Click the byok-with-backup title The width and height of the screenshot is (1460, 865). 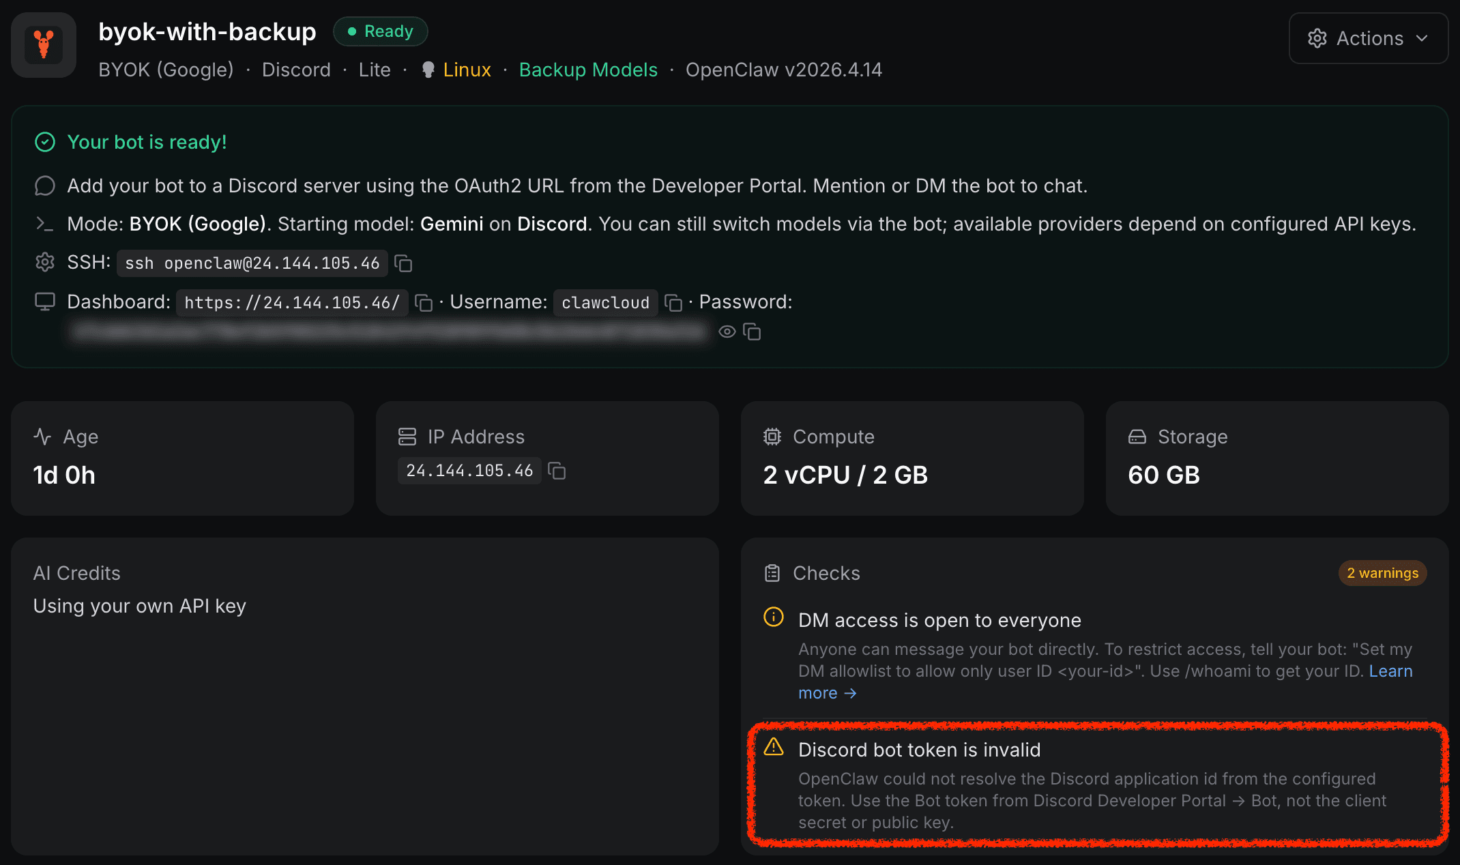(x=207, y=31)
